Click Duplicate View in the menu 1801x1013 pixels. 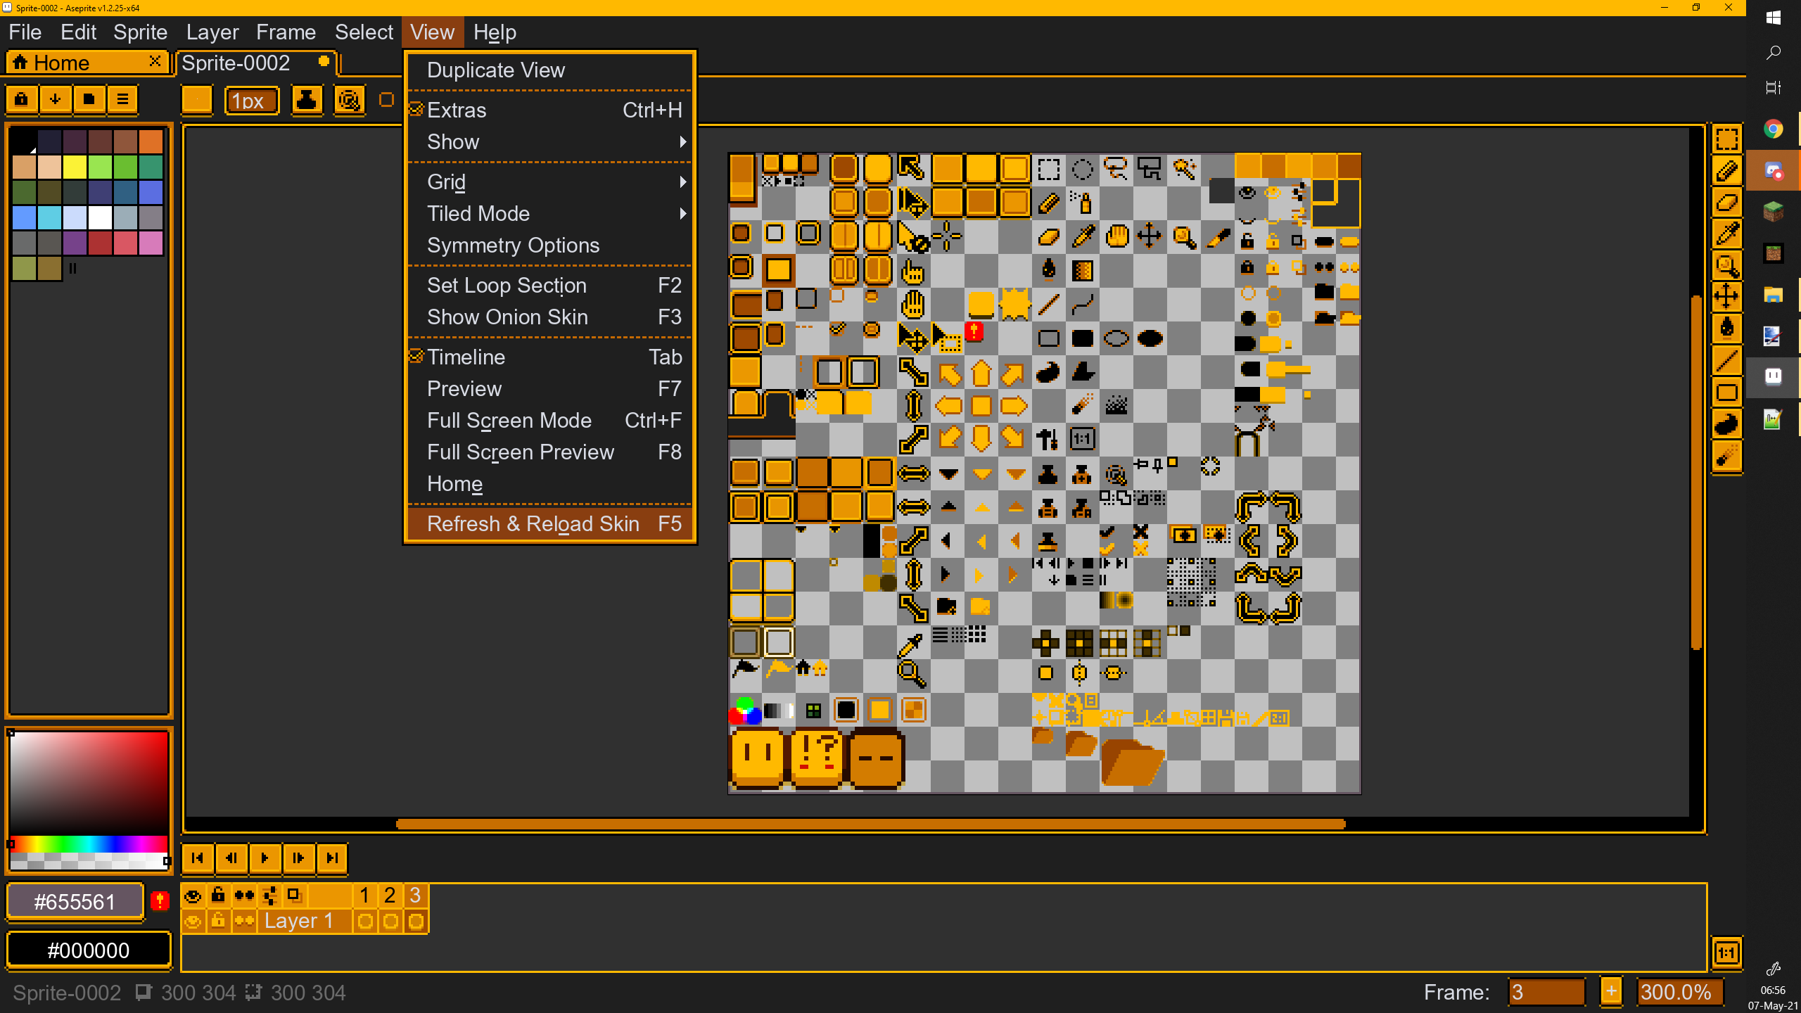[x=495, y=70]
